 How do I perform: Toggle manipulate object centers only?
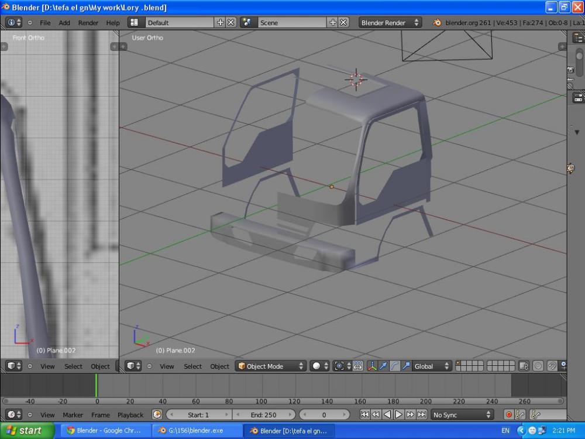click(x=358, y=366)
